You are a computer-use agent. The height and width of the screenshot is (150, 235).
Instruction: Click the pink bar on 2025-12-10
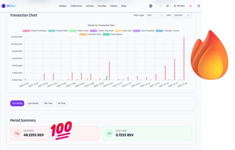click(x=109, y=71)
